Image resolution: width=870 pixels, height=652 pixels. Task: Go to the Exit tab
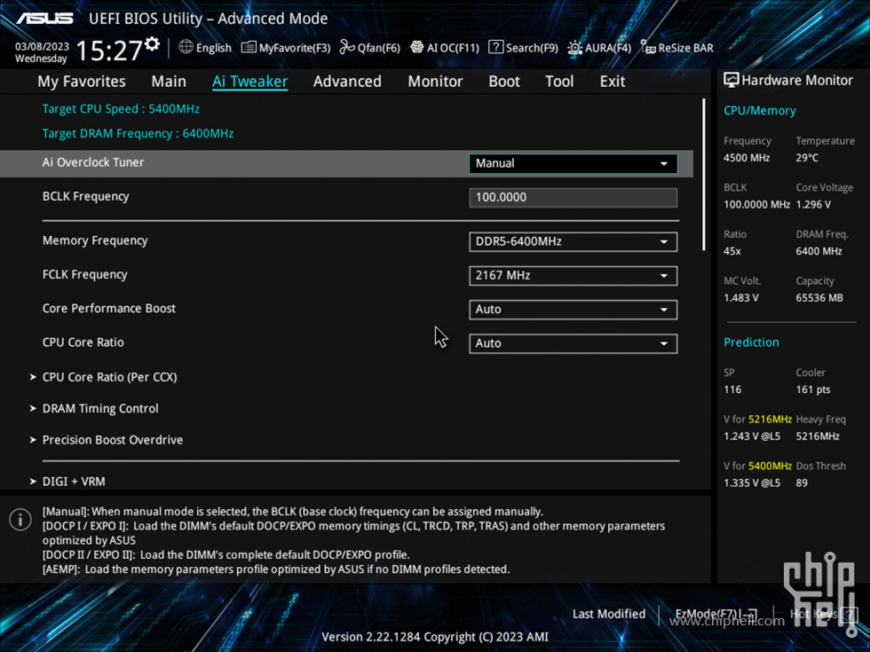tap(613, 82)
